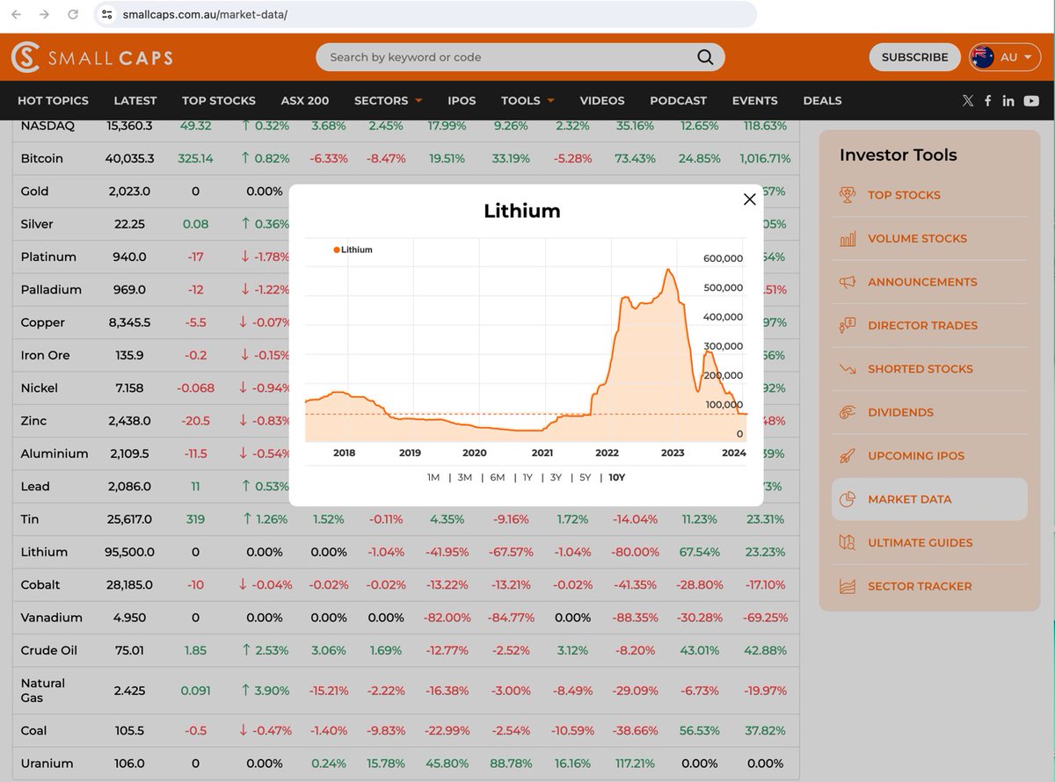Viewport: 1055px width, 782px height.
Task: Open the DIVIDENDS sidebar link
Action: (900, 412)
